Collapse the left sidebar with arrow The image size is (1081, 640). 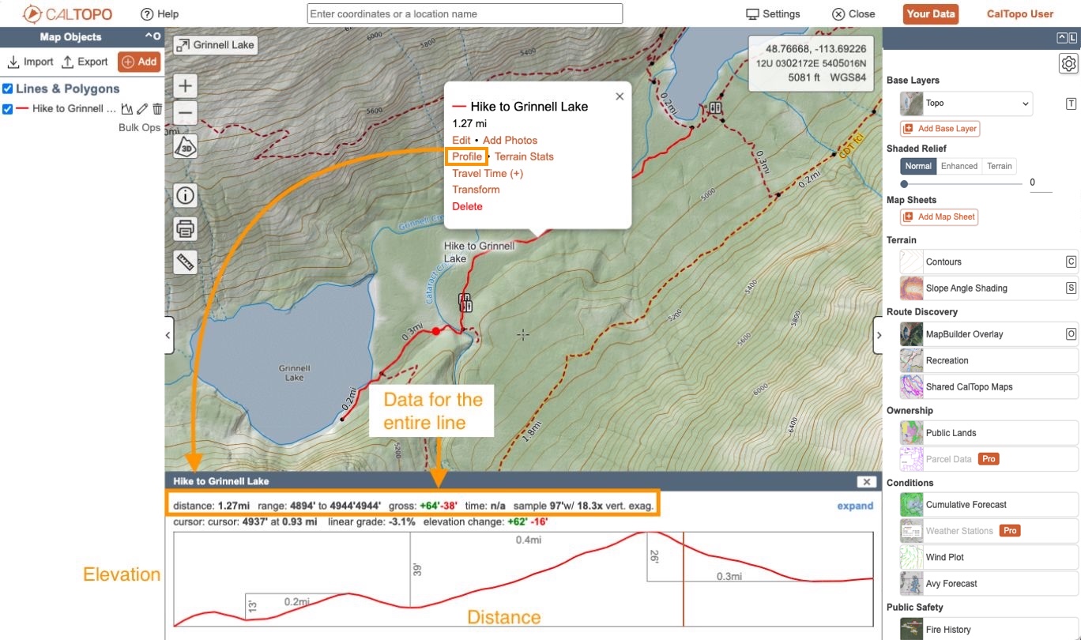pyautogui.click(x=168, y=335)
